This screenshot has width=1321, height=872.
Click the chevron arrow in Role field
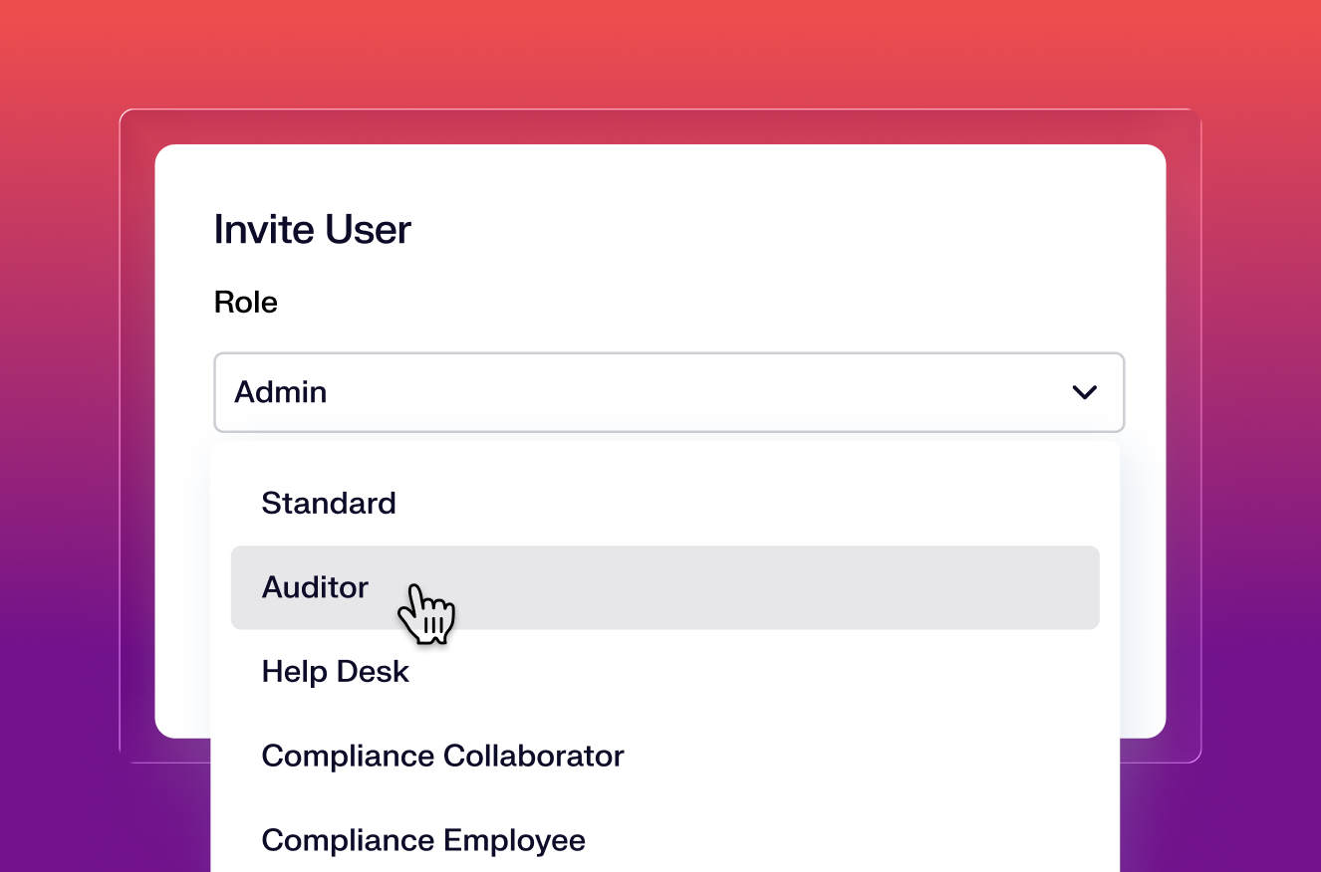tap(1084, 392)
